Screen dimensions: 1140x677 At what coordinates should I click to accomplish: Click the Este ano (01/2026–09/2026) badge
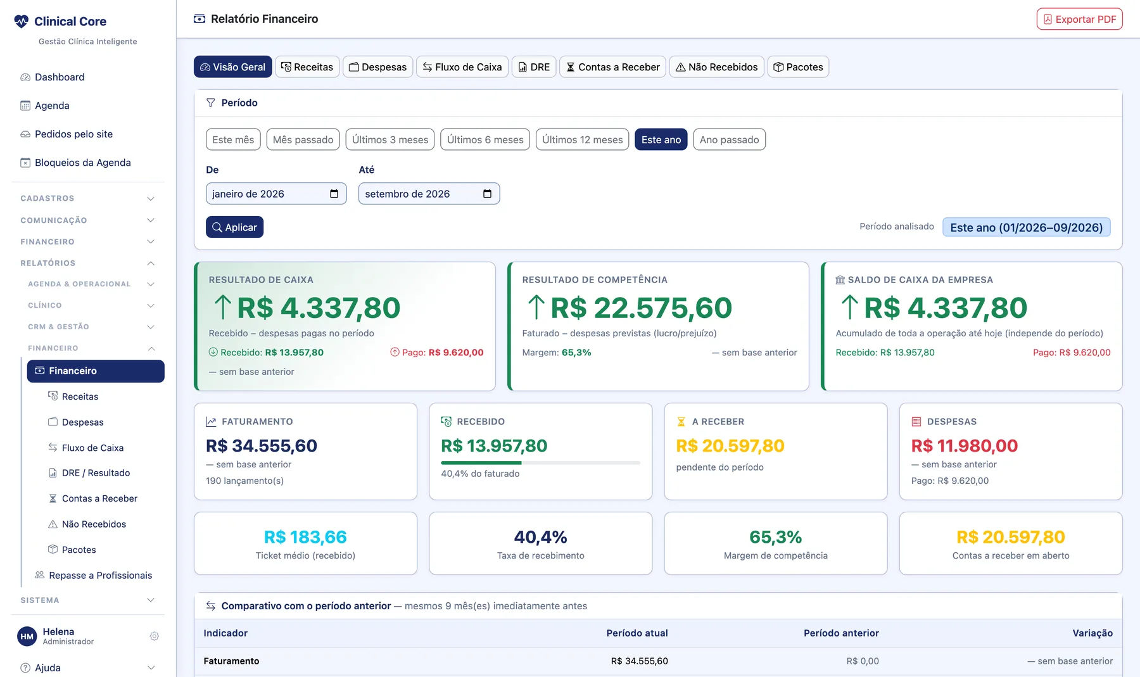[x=1026, y=227]
